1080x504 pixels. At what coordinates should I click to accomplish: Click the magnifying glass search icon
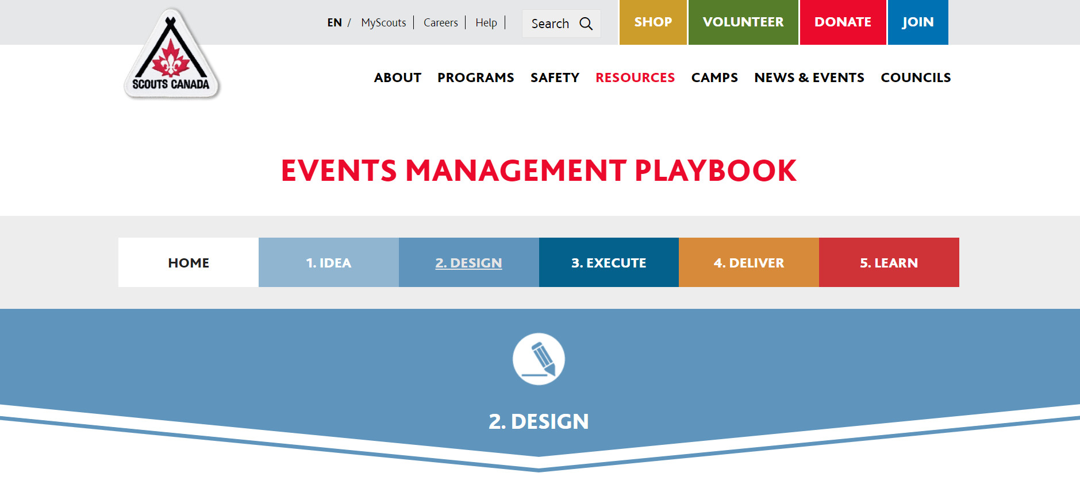click(586, 24)
